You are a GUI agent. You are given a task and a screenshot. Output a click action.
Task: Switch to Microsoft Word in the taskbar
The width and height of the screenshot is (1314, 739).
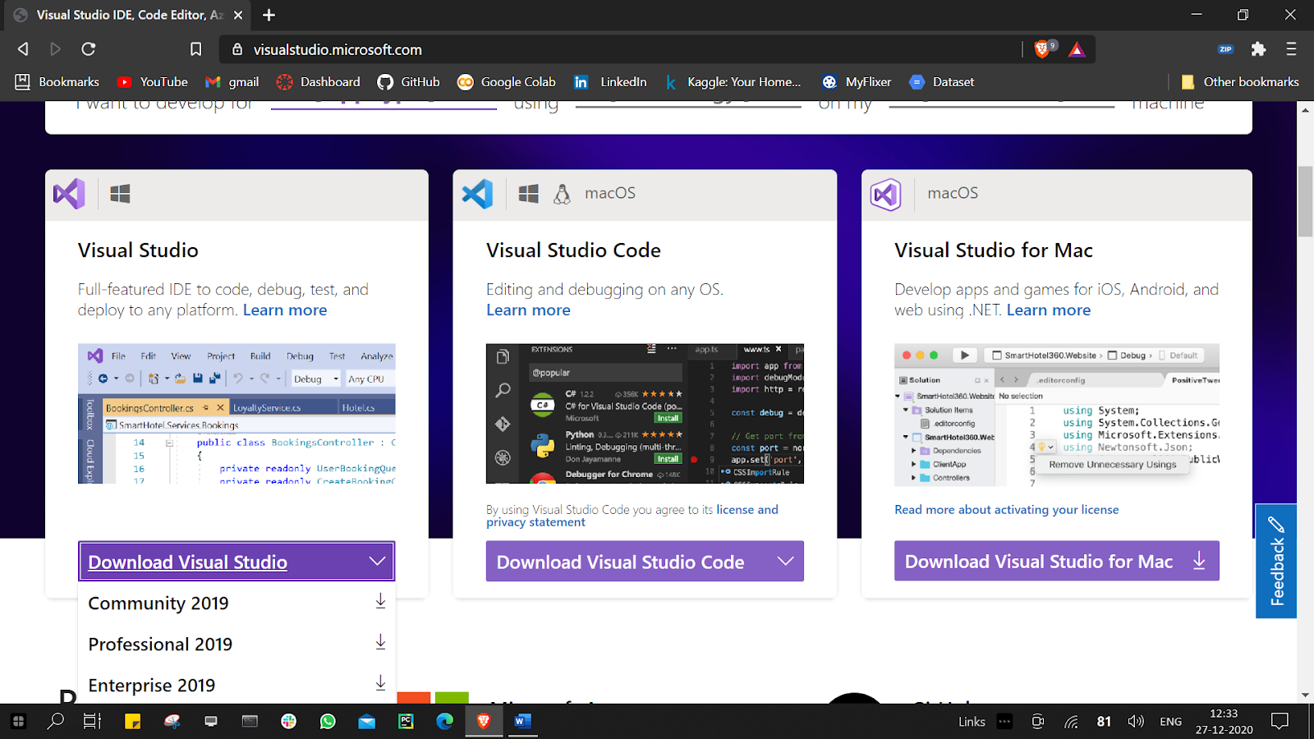point(522,721)
